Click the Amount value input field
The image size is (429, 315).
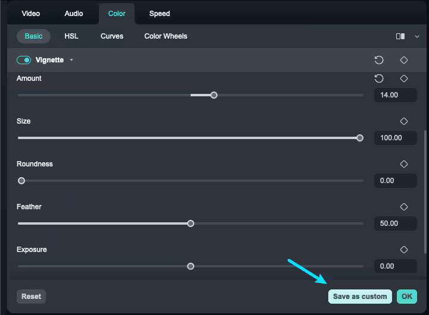[x=395, y=95]
